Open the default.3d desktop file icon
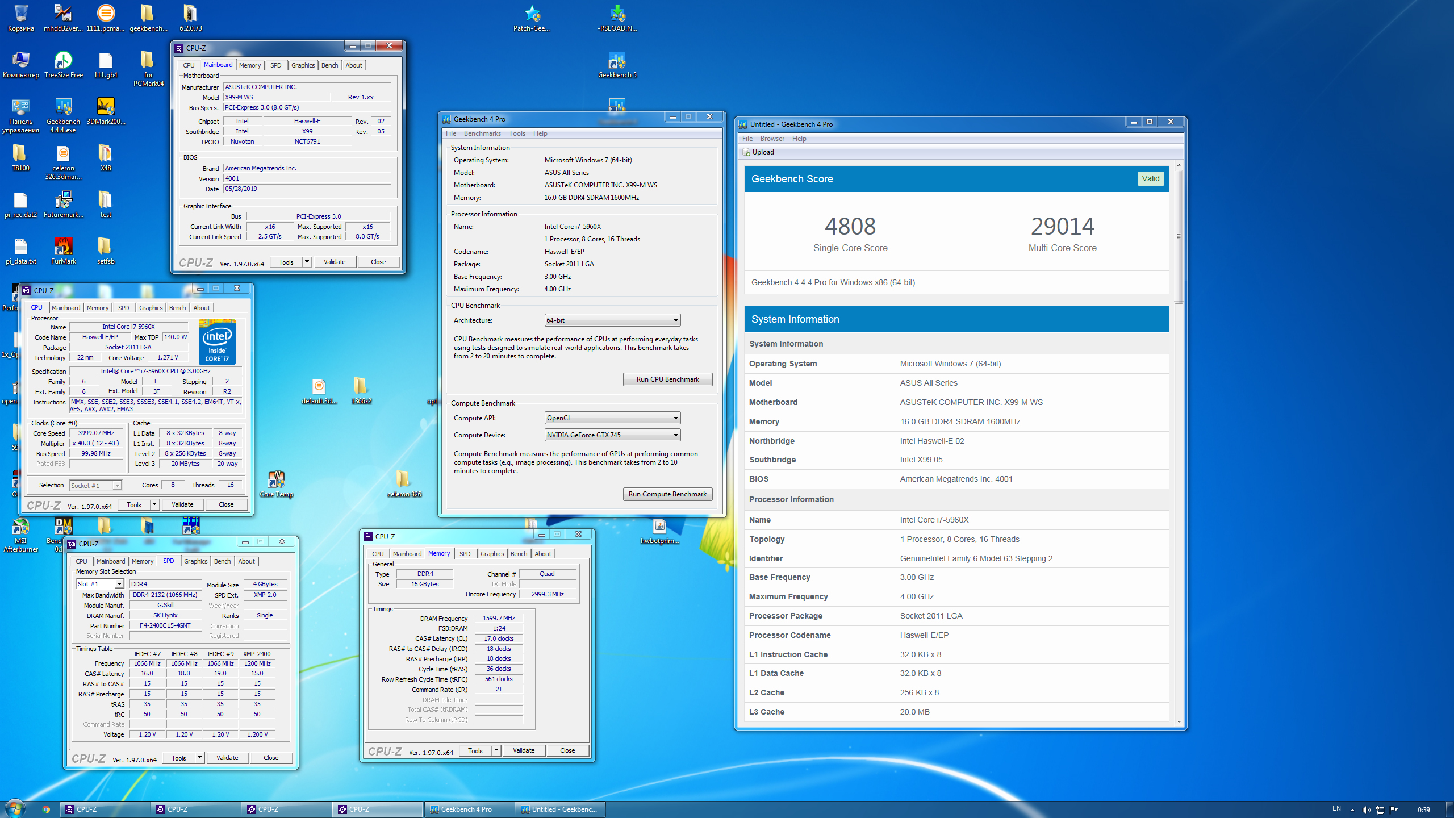 pyautogui.click(x=319, y=390)
